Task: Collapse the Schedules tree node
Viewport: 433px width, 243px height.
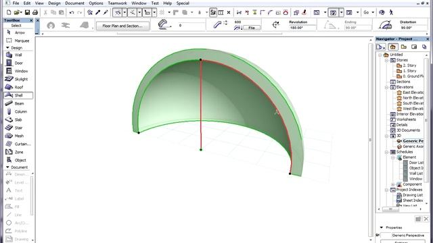Action: [386, 152]
